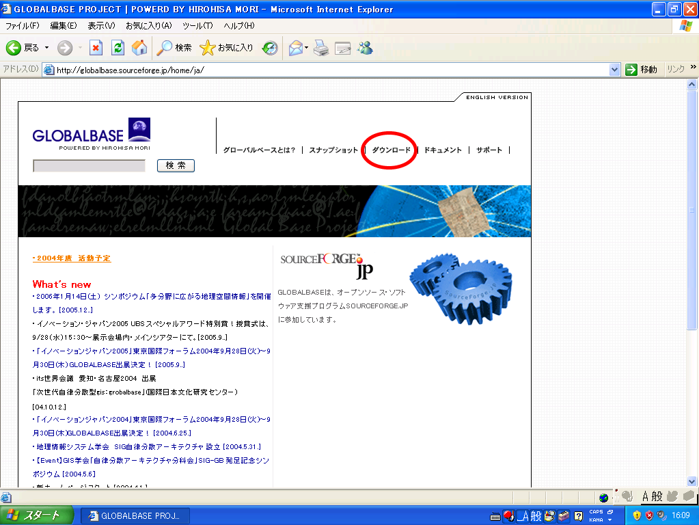Image resolution: width=699 pixels, height=525 pixels.
Task: Click the URL address field
Action: (332, 70)
